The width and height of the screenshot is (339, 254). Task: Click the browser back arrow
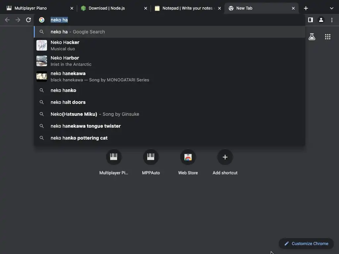click(7, 20)
